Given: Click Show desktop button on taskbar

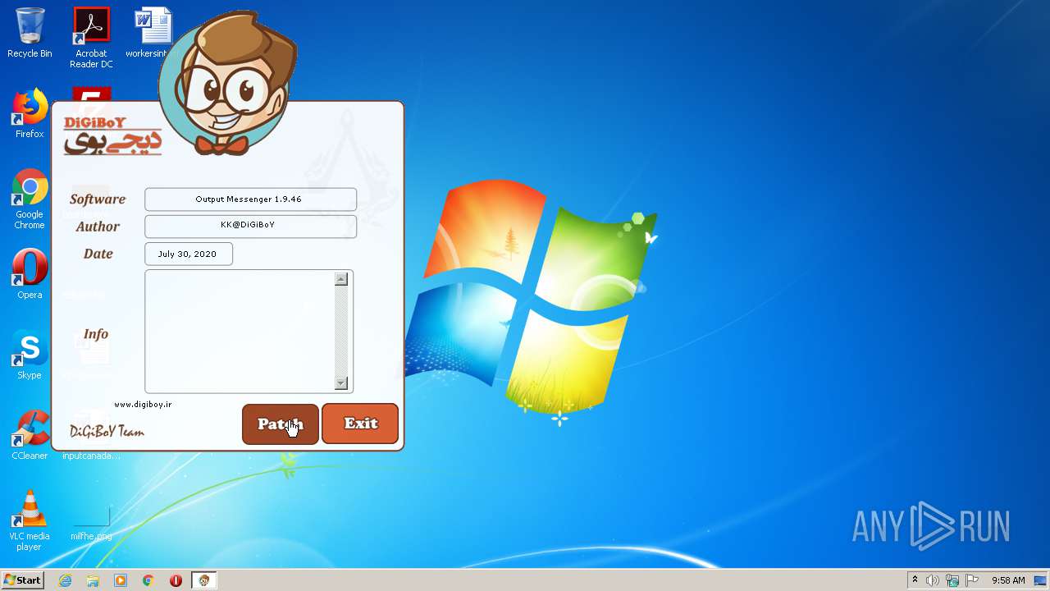Looking at the screenshot, I should click(x=1041, y=580).
